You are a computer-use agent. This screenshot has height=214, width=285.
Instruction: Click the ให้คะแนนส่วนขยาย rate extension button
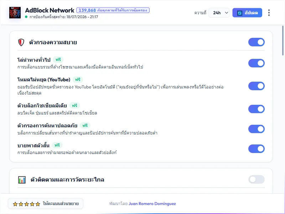(x=46, y=204)
